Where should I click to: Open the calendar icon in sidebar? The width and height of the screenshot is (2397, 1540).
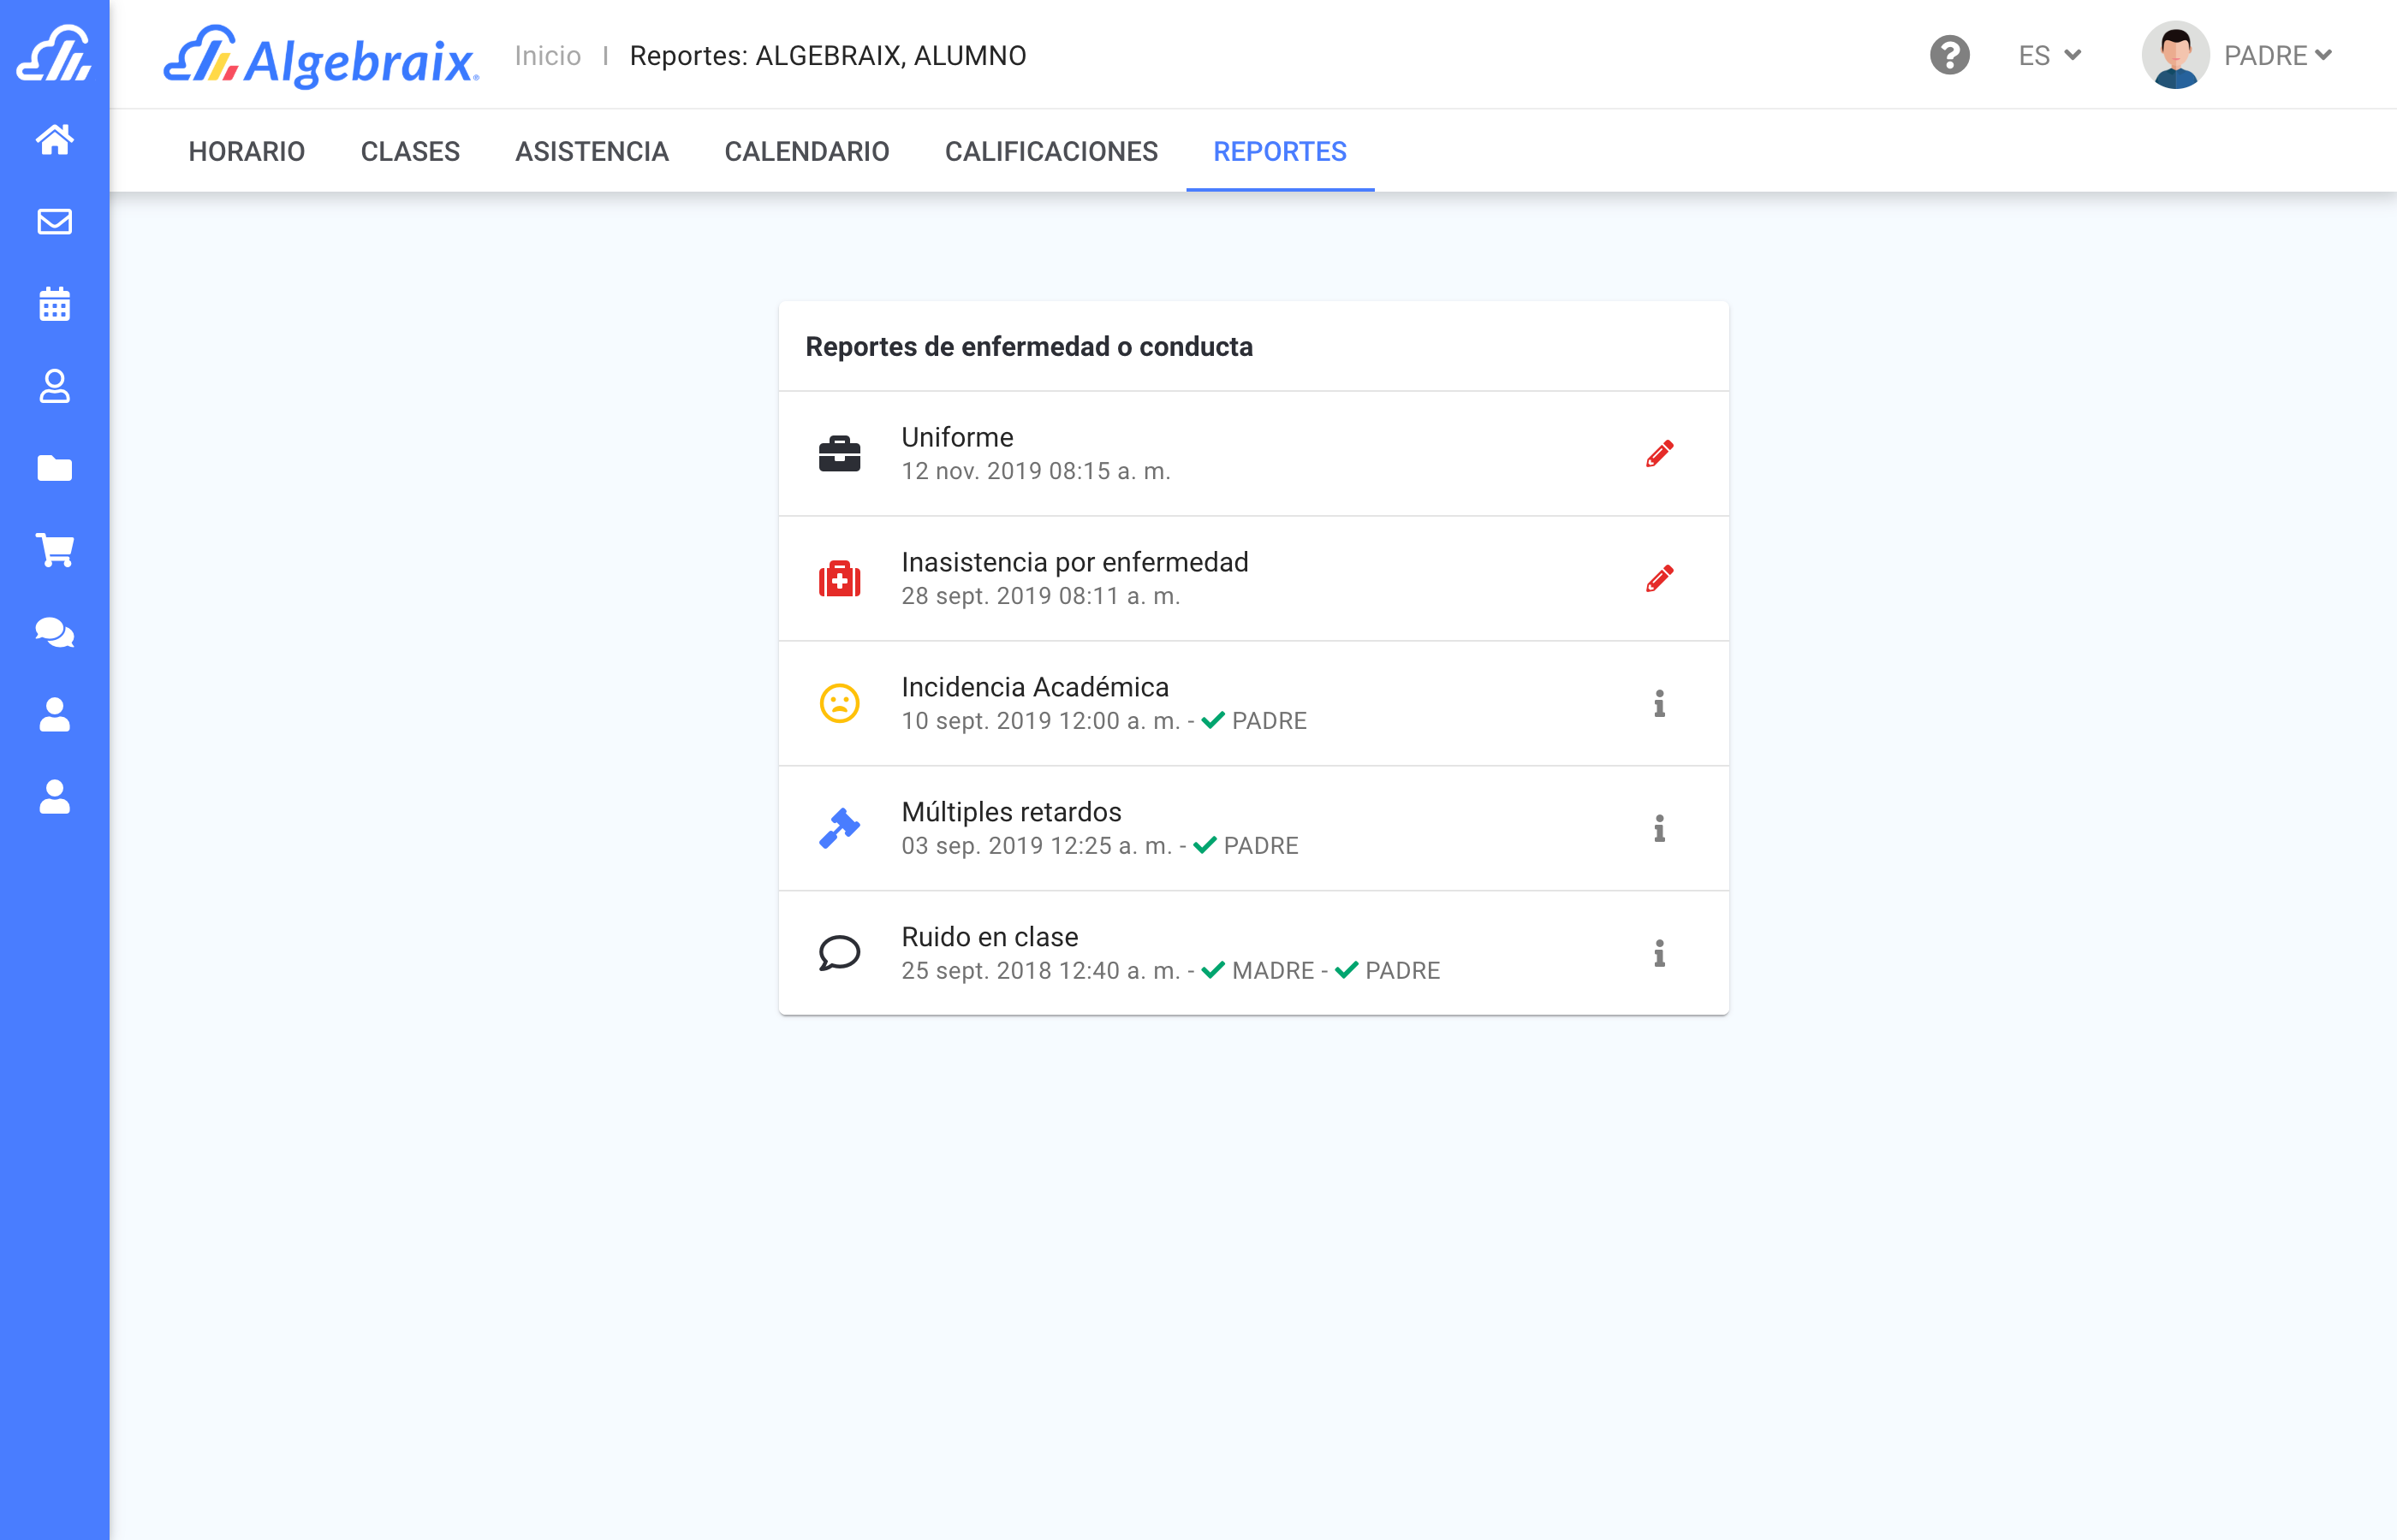54,304
